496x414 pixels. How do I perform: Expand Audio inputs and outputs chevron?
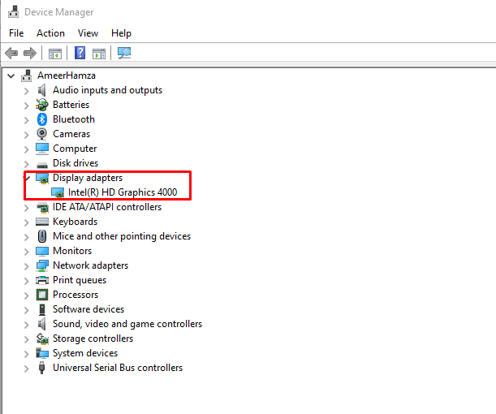(27, 91)
